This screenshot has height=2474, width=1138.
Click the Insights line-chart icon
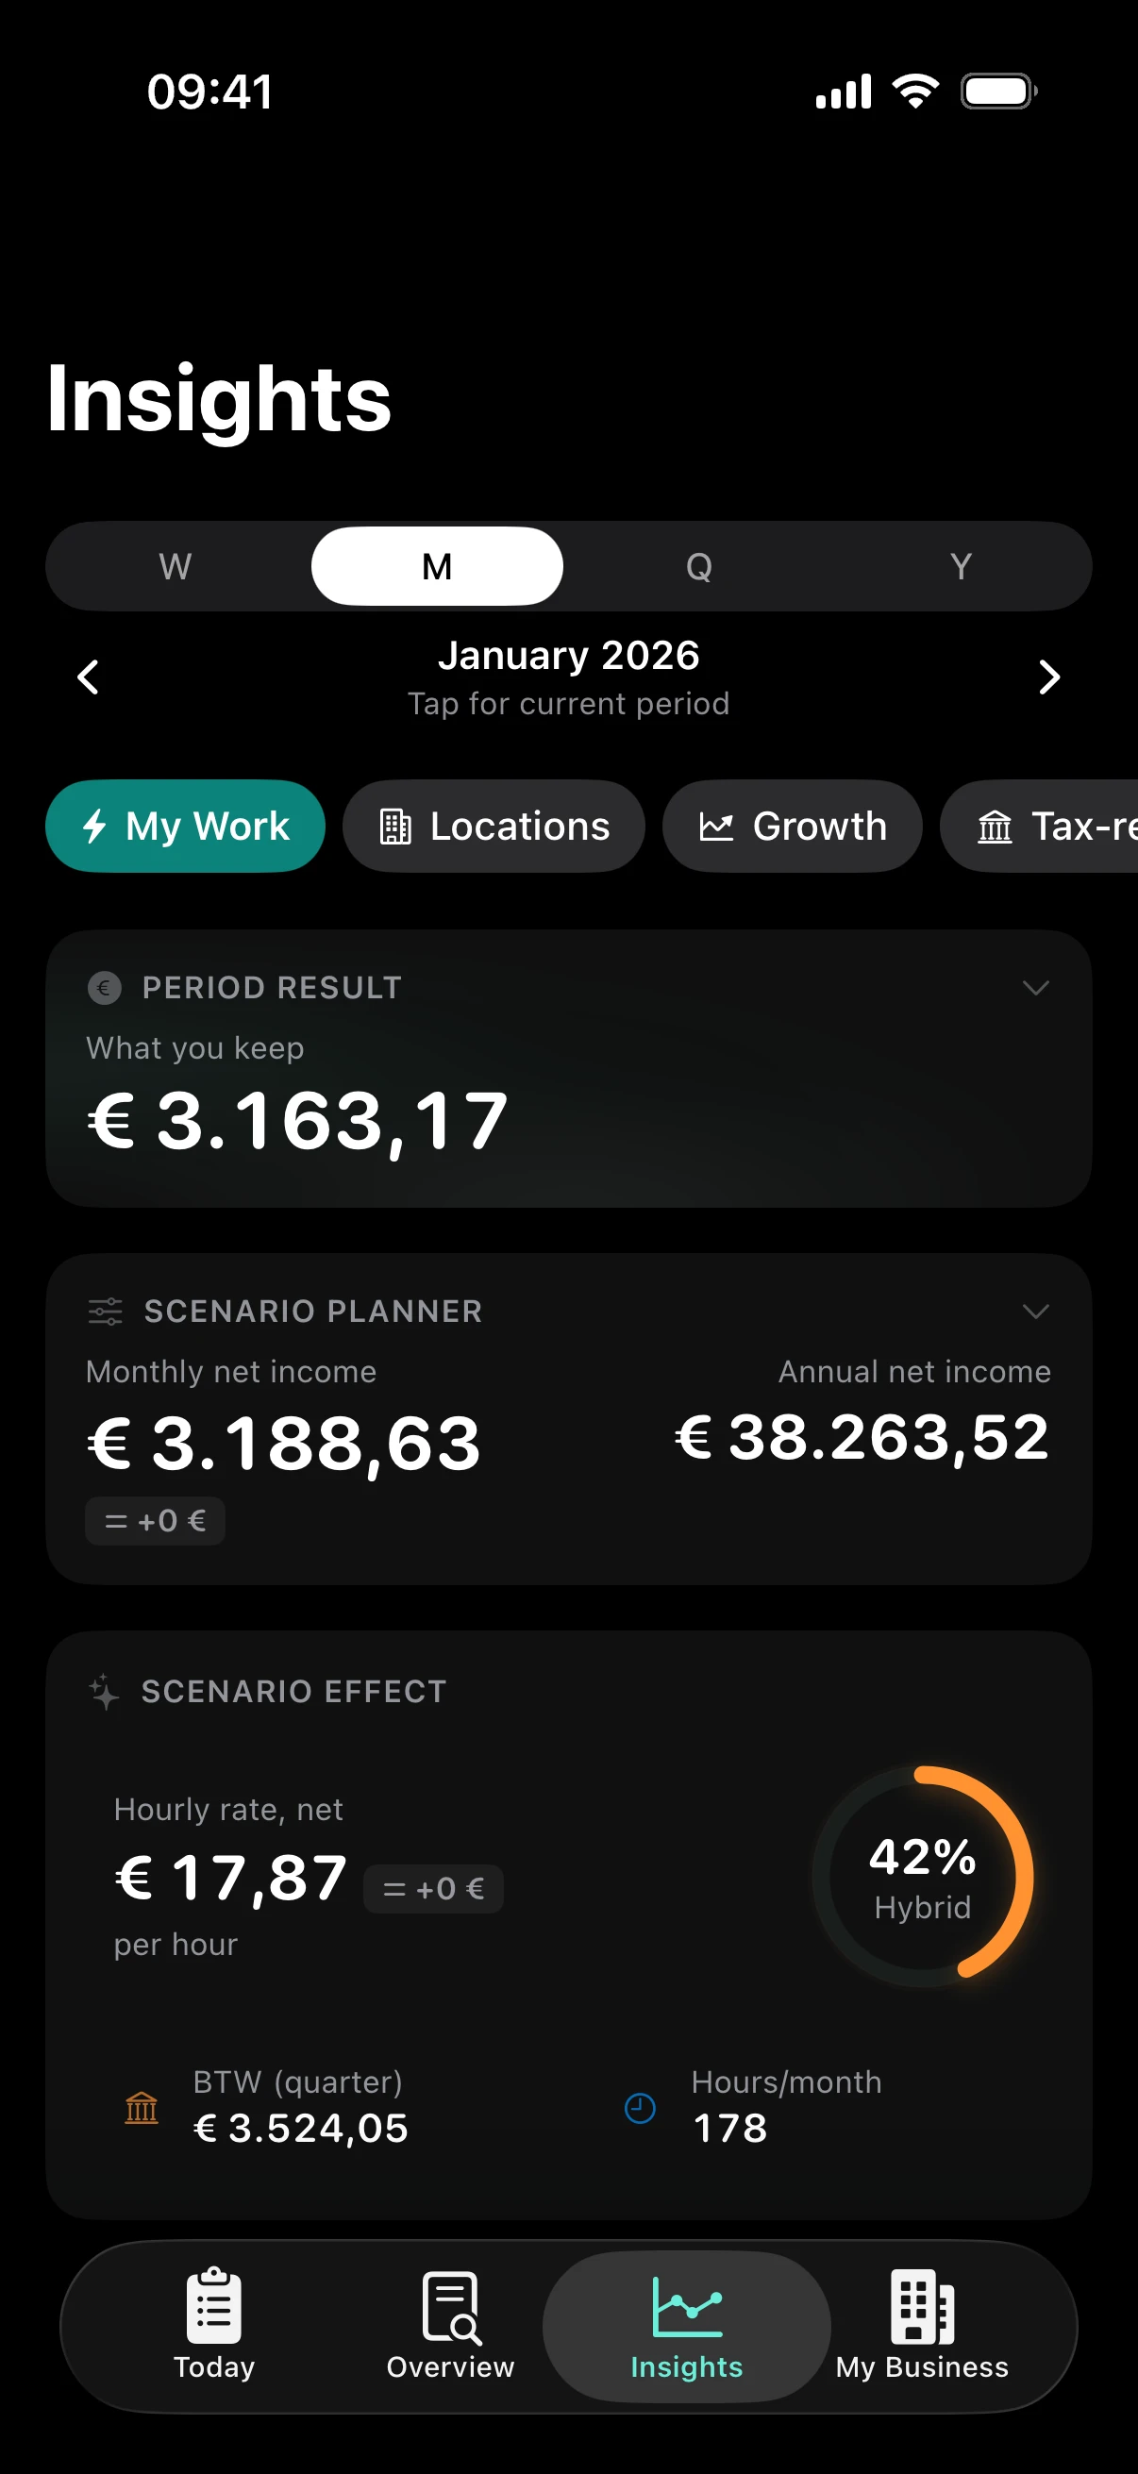[686, 2305]
